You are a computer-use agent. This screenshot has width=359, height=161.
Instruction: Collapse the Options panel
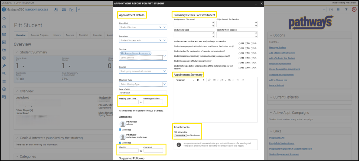(271, 35)
